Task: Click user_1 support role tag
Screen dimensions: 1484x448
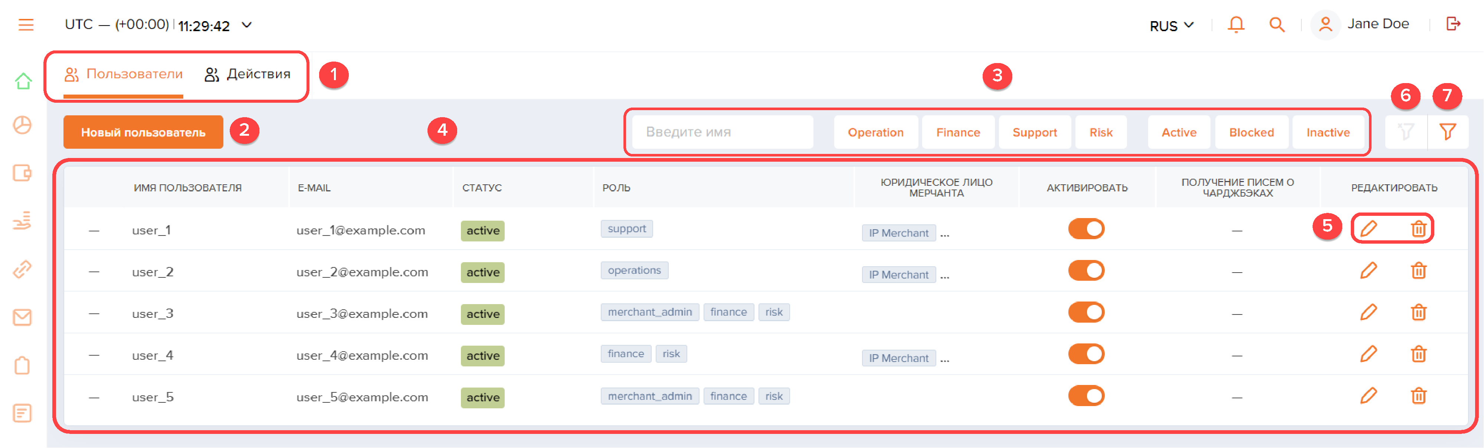Action: pyautogui.click(x=627, y=228)
